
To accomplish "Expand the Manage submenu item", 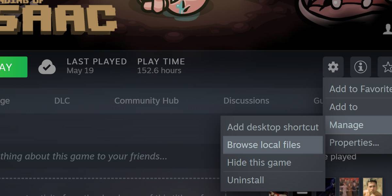I will click(x=359, y=125).
